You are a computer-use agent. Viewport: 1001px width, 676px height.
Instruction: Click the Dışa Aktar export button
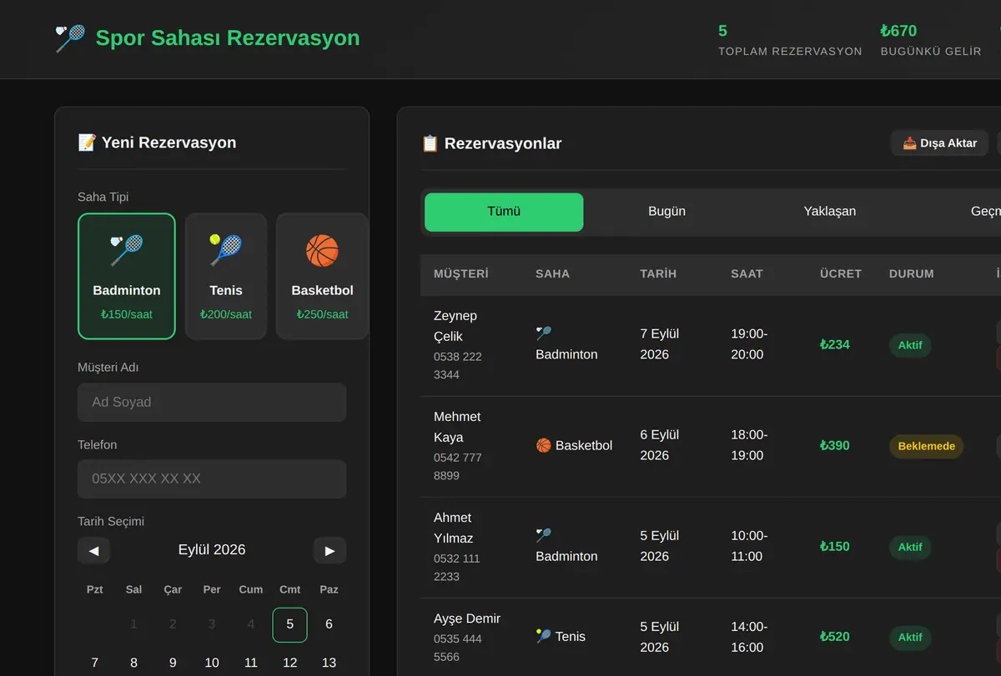click(939, 143)
